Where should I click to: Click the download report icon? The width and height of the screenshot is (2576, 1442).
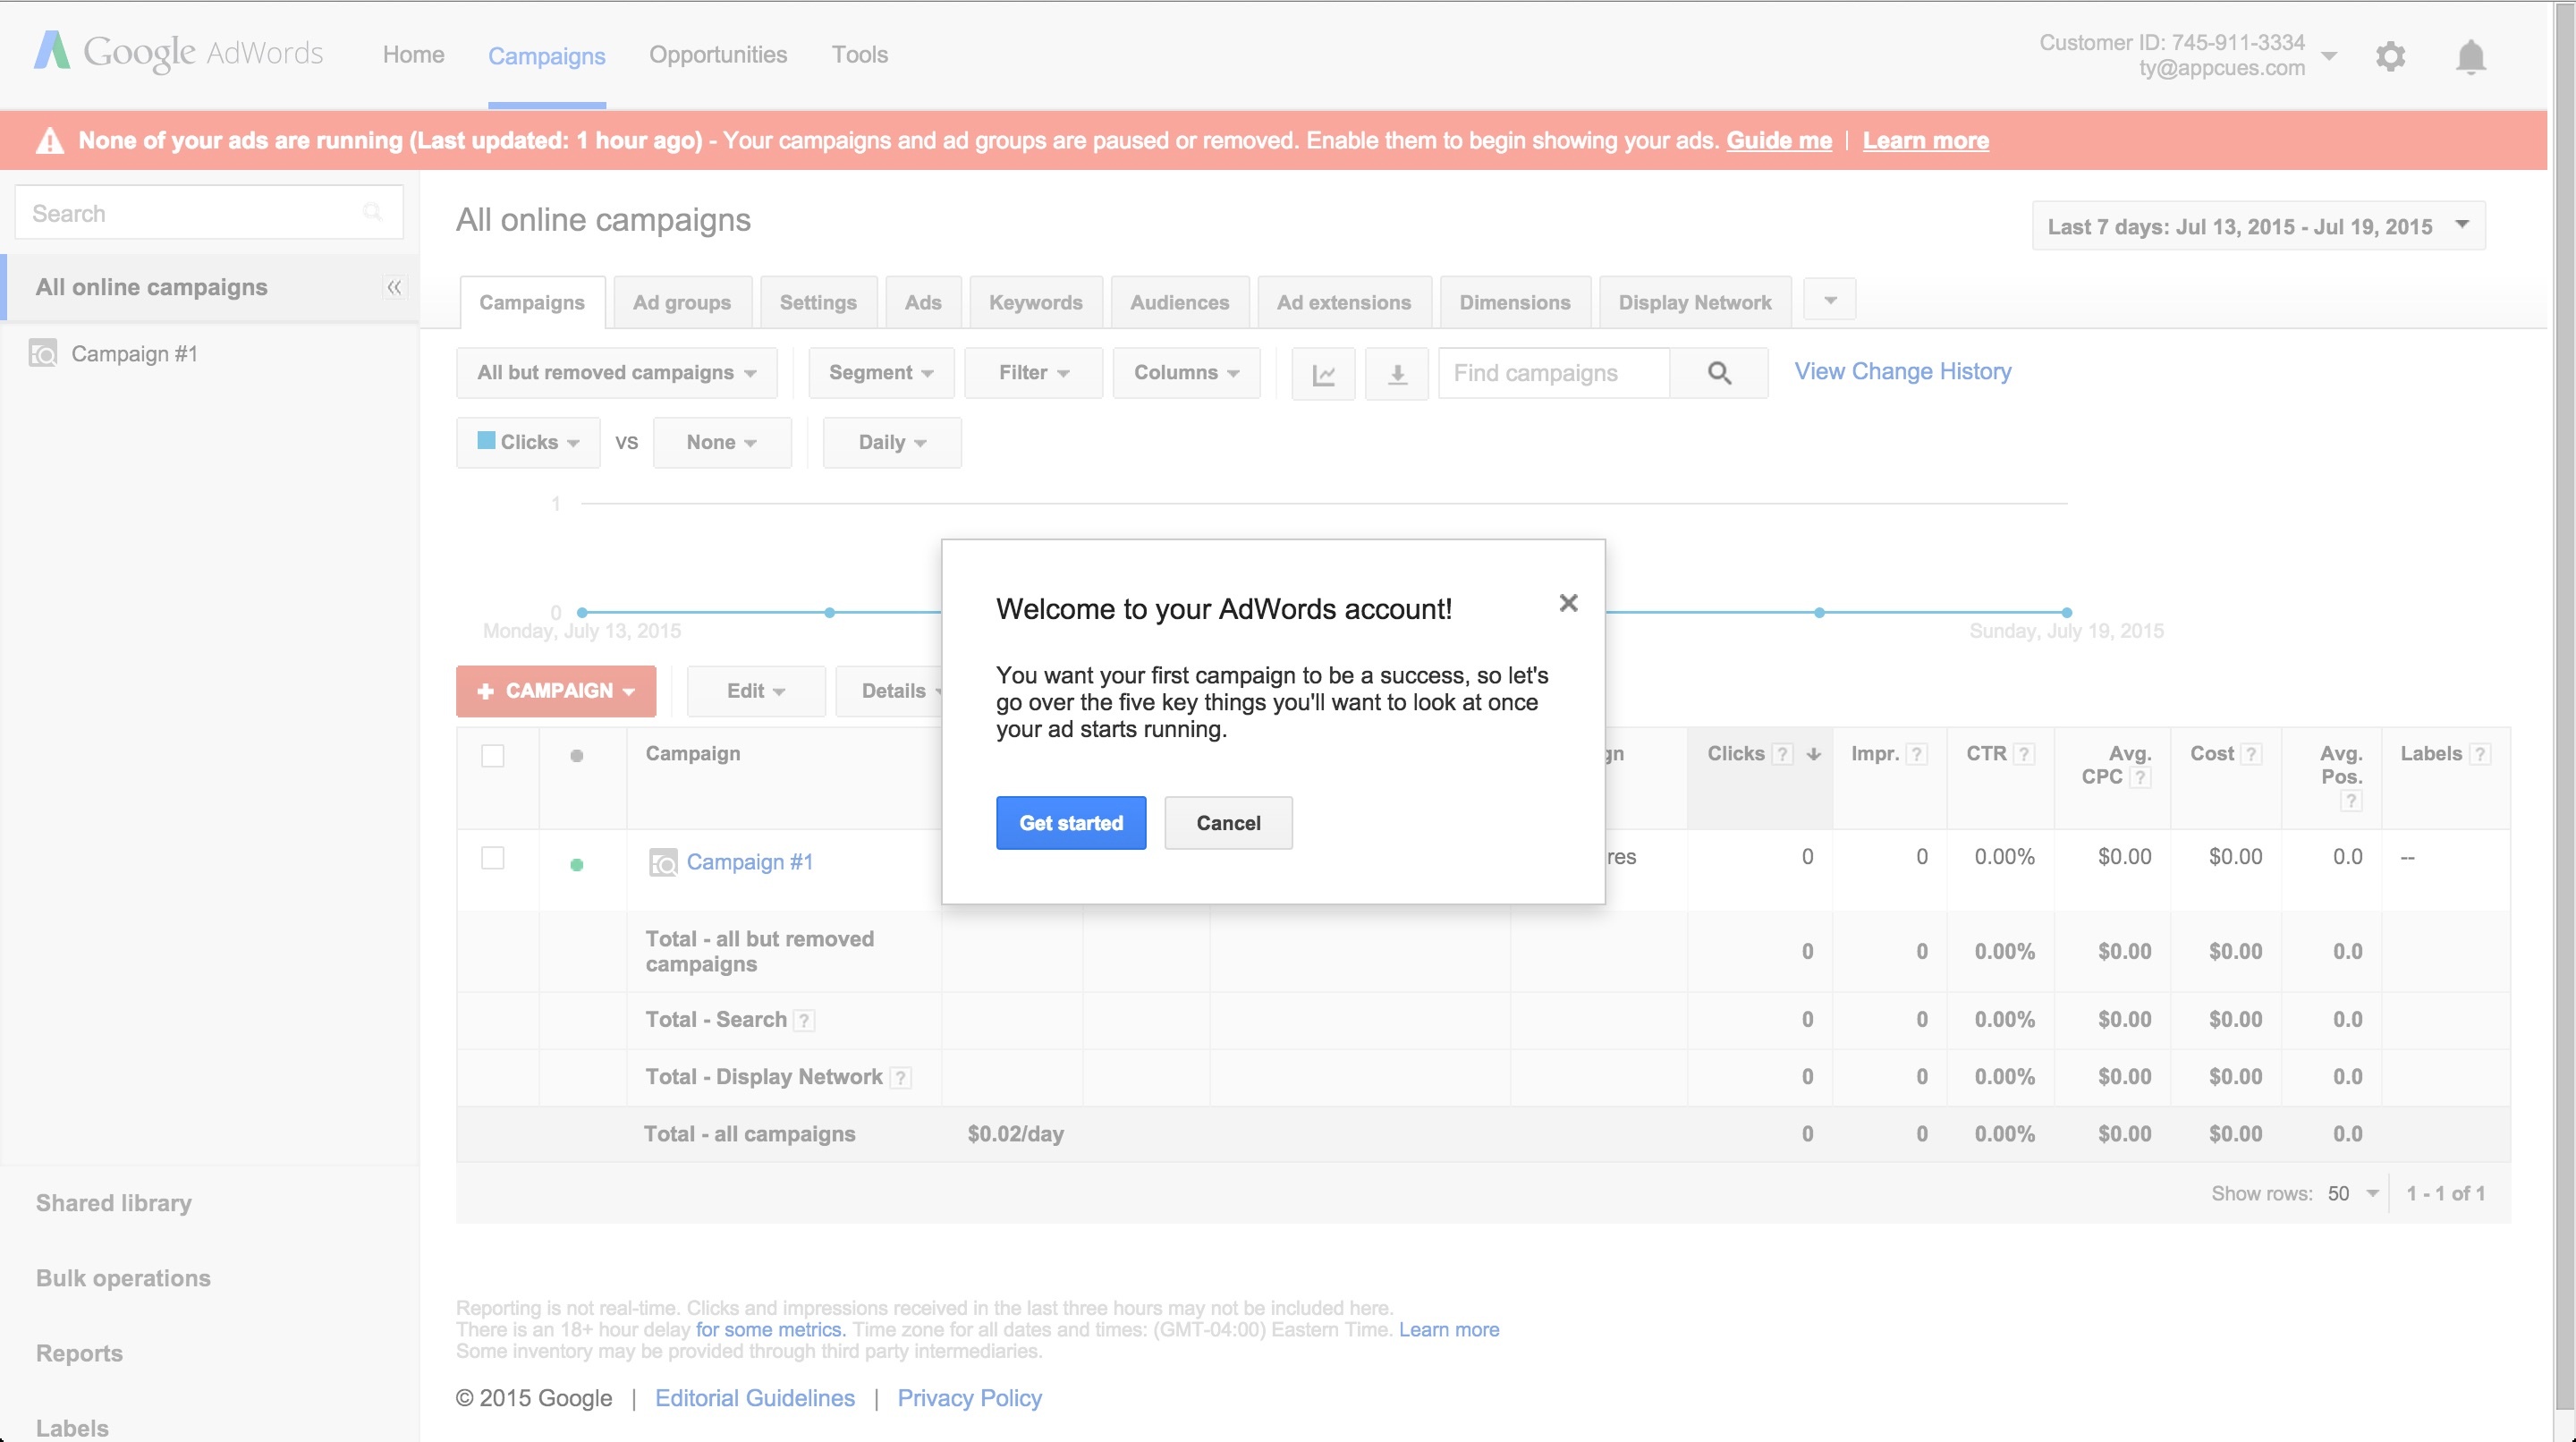tap(1397, 374)
